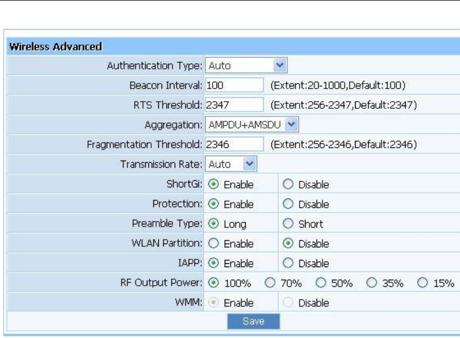Expand the Aggregation AMPDU+AMSDU dropdown
The height and width of the screenshot is (338, 460).
252,124
